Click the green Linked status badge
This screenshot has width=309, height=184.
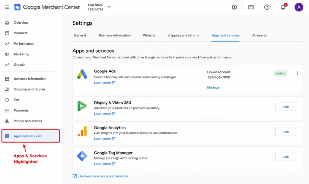pos(280,73)
